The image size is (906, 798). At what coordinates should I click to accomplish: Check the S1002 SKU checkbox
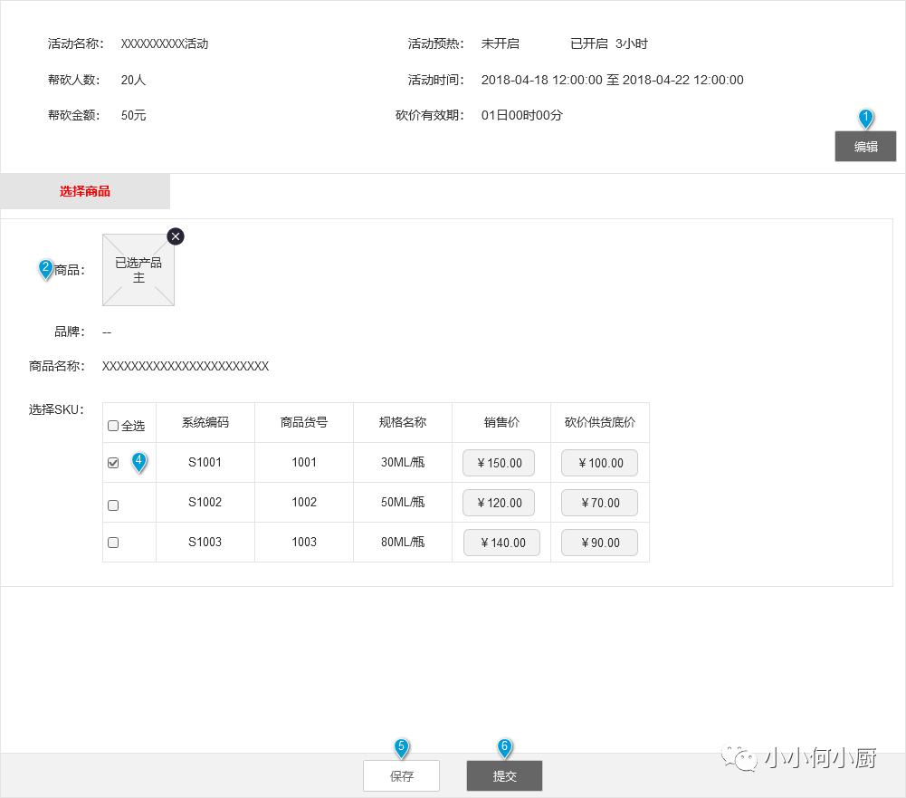[x=113, y=505]
